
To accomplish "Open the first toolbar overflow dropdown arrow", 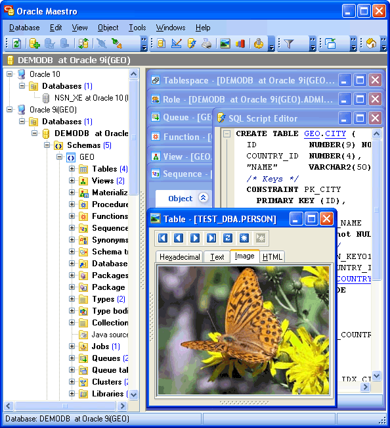I will point(144,43).
